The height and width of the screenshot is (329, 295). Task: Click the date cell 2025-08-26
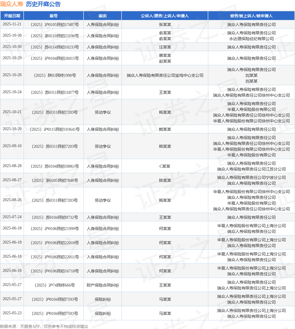pos(12,200)
